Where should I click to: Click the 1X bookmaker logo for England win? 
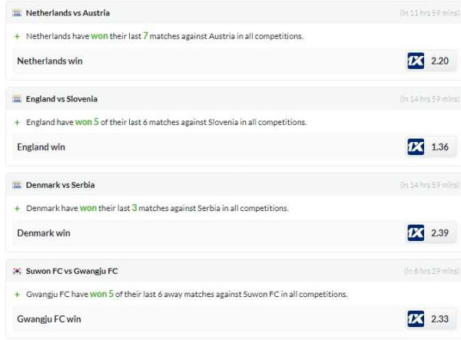(x=416, y=147)
